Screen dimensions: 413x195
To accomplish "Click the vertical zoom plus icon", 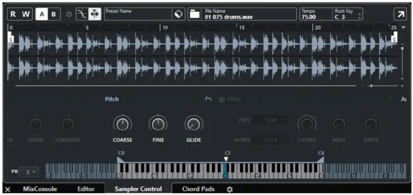I will 402,78.
